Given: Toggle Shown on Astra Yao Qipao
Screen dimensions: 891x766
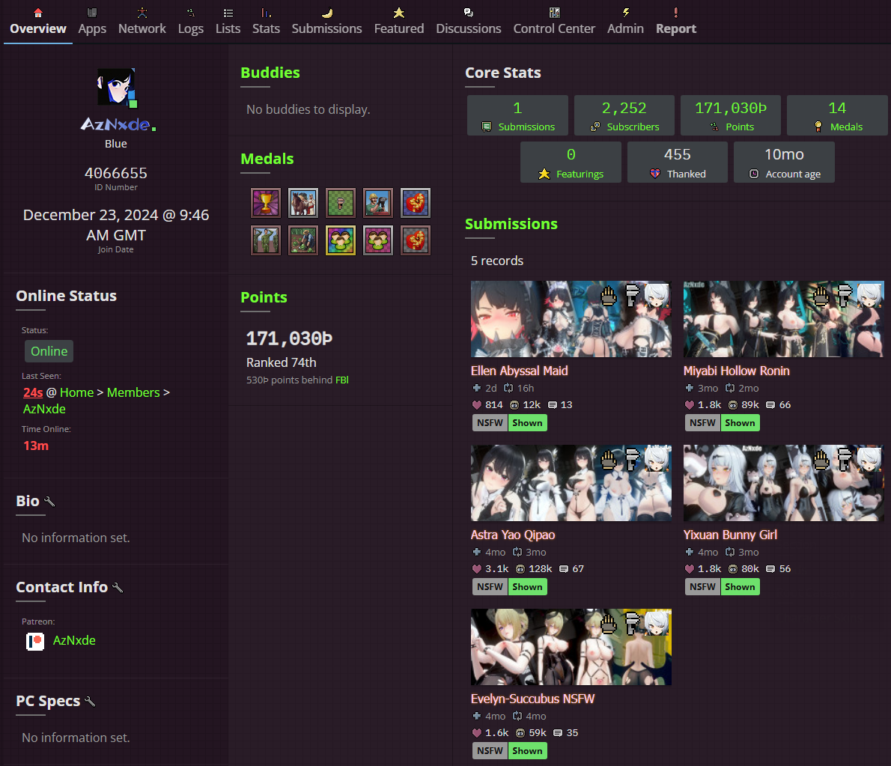Looking at the screenshot, I should coord(527,587).
